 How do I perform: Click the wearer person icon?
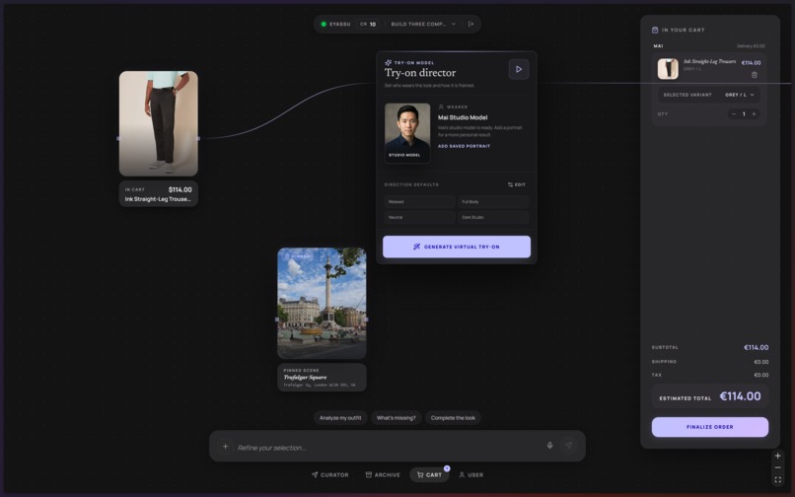pyautogui.click(x=441, y=107)
